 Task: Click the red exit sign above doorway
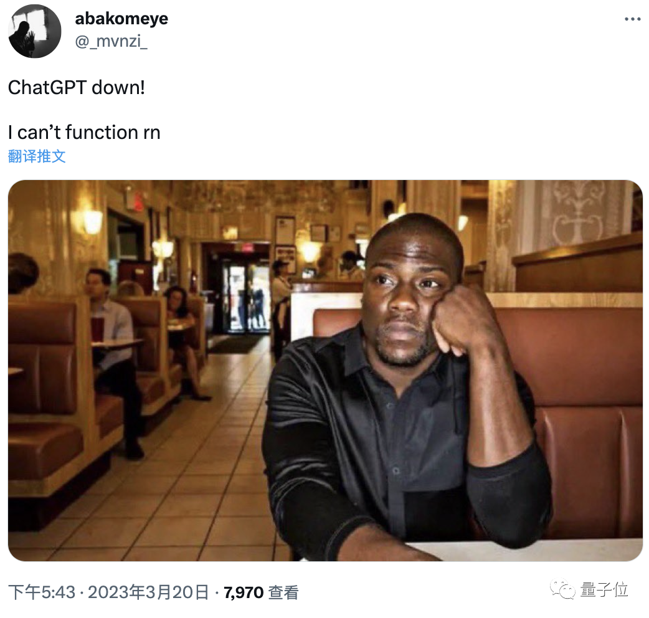point(247,247)
